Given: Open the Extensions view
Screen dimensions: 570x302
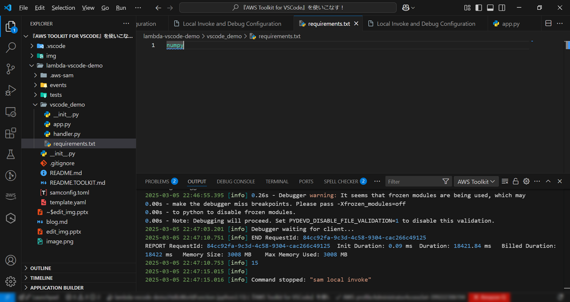Looking at the screenshot, I should (11, 133).
